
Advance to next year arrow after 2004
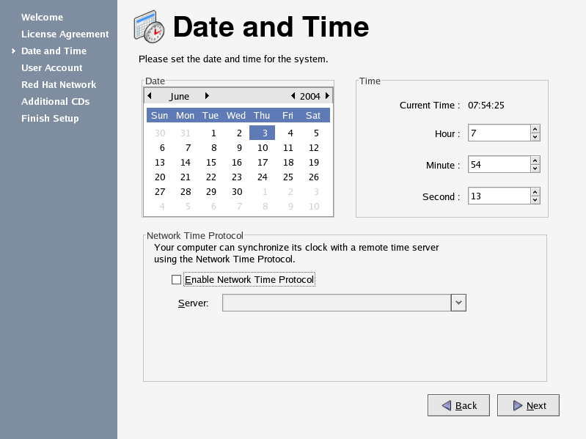327,96
